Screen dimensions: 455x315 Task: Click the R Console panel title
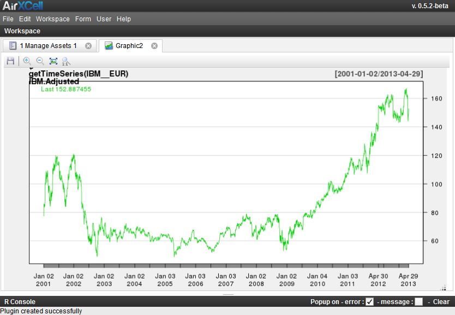20,302
